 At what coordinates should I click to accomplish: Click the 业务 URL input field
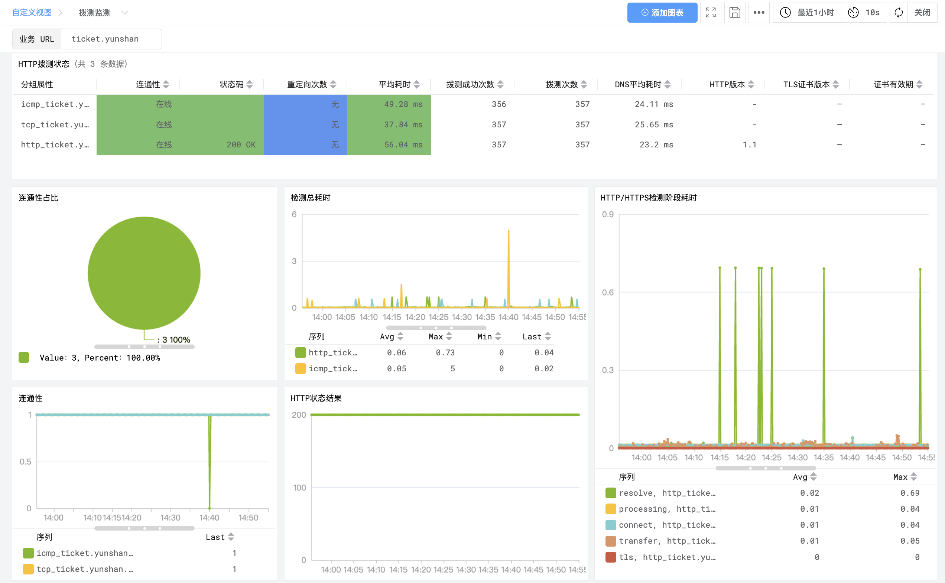pyautogui.click(x=110, y=39)
